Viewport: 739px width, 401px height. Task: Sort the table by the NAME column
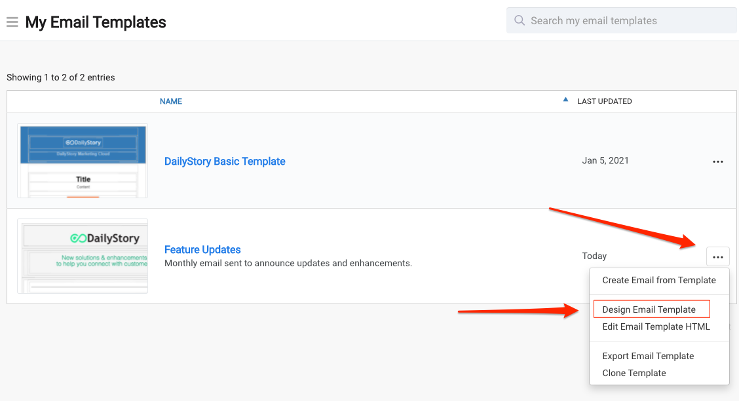pos(170,101)
